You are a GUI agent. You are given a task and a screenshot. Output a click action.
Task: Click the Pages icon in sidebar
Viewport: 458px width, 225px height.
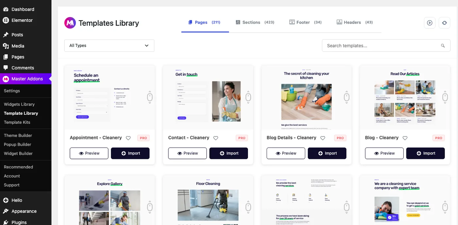[x=6, y=57]
